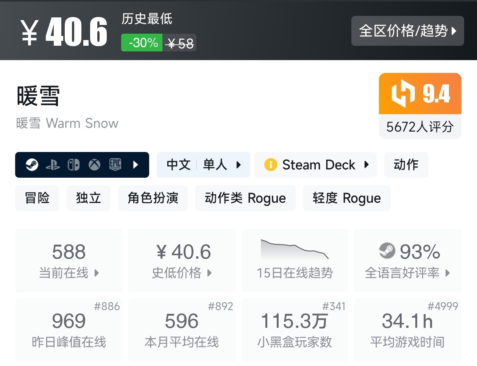The height and width of the screenshot is (366, 477).
Task: Select the 动作类 Rogue tag
Action: coord(245,198)
